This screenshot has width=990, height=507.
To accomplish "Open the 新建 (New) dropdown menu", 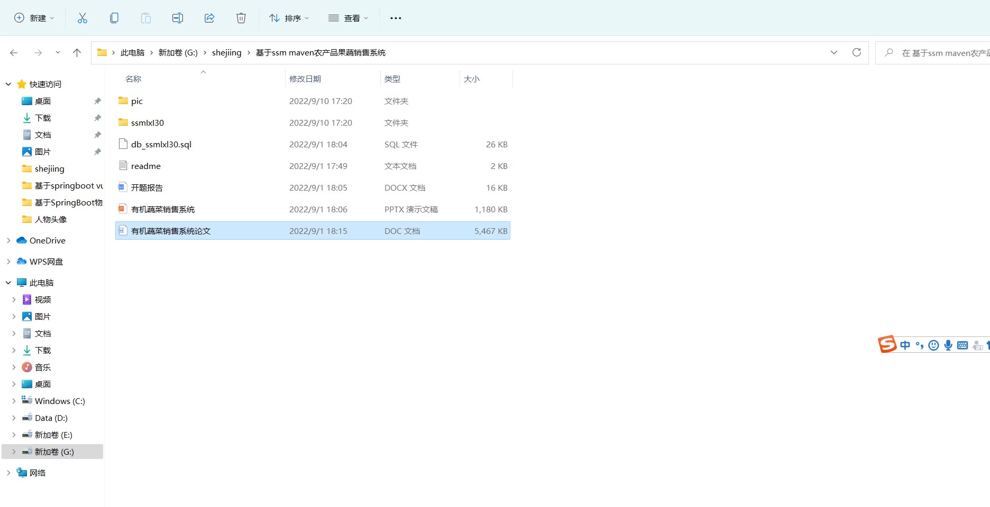I will [34, 18].
